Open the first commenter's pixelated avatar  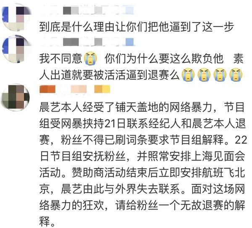point(16,17)
